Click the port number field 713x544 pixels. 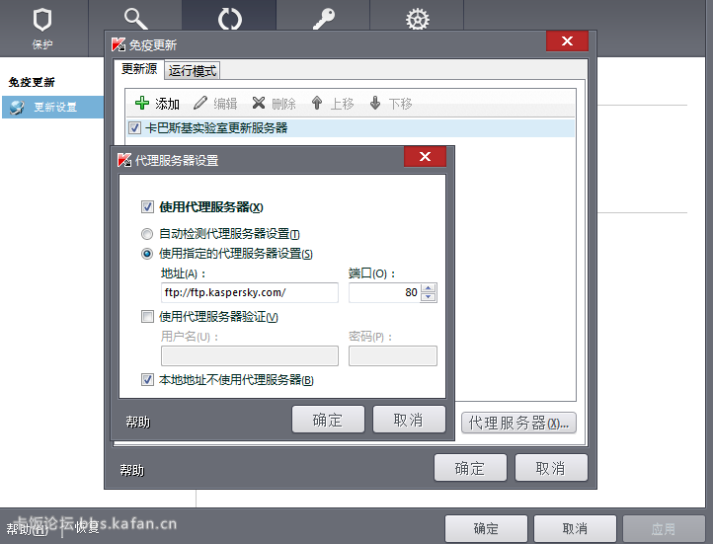coord(384,292)
